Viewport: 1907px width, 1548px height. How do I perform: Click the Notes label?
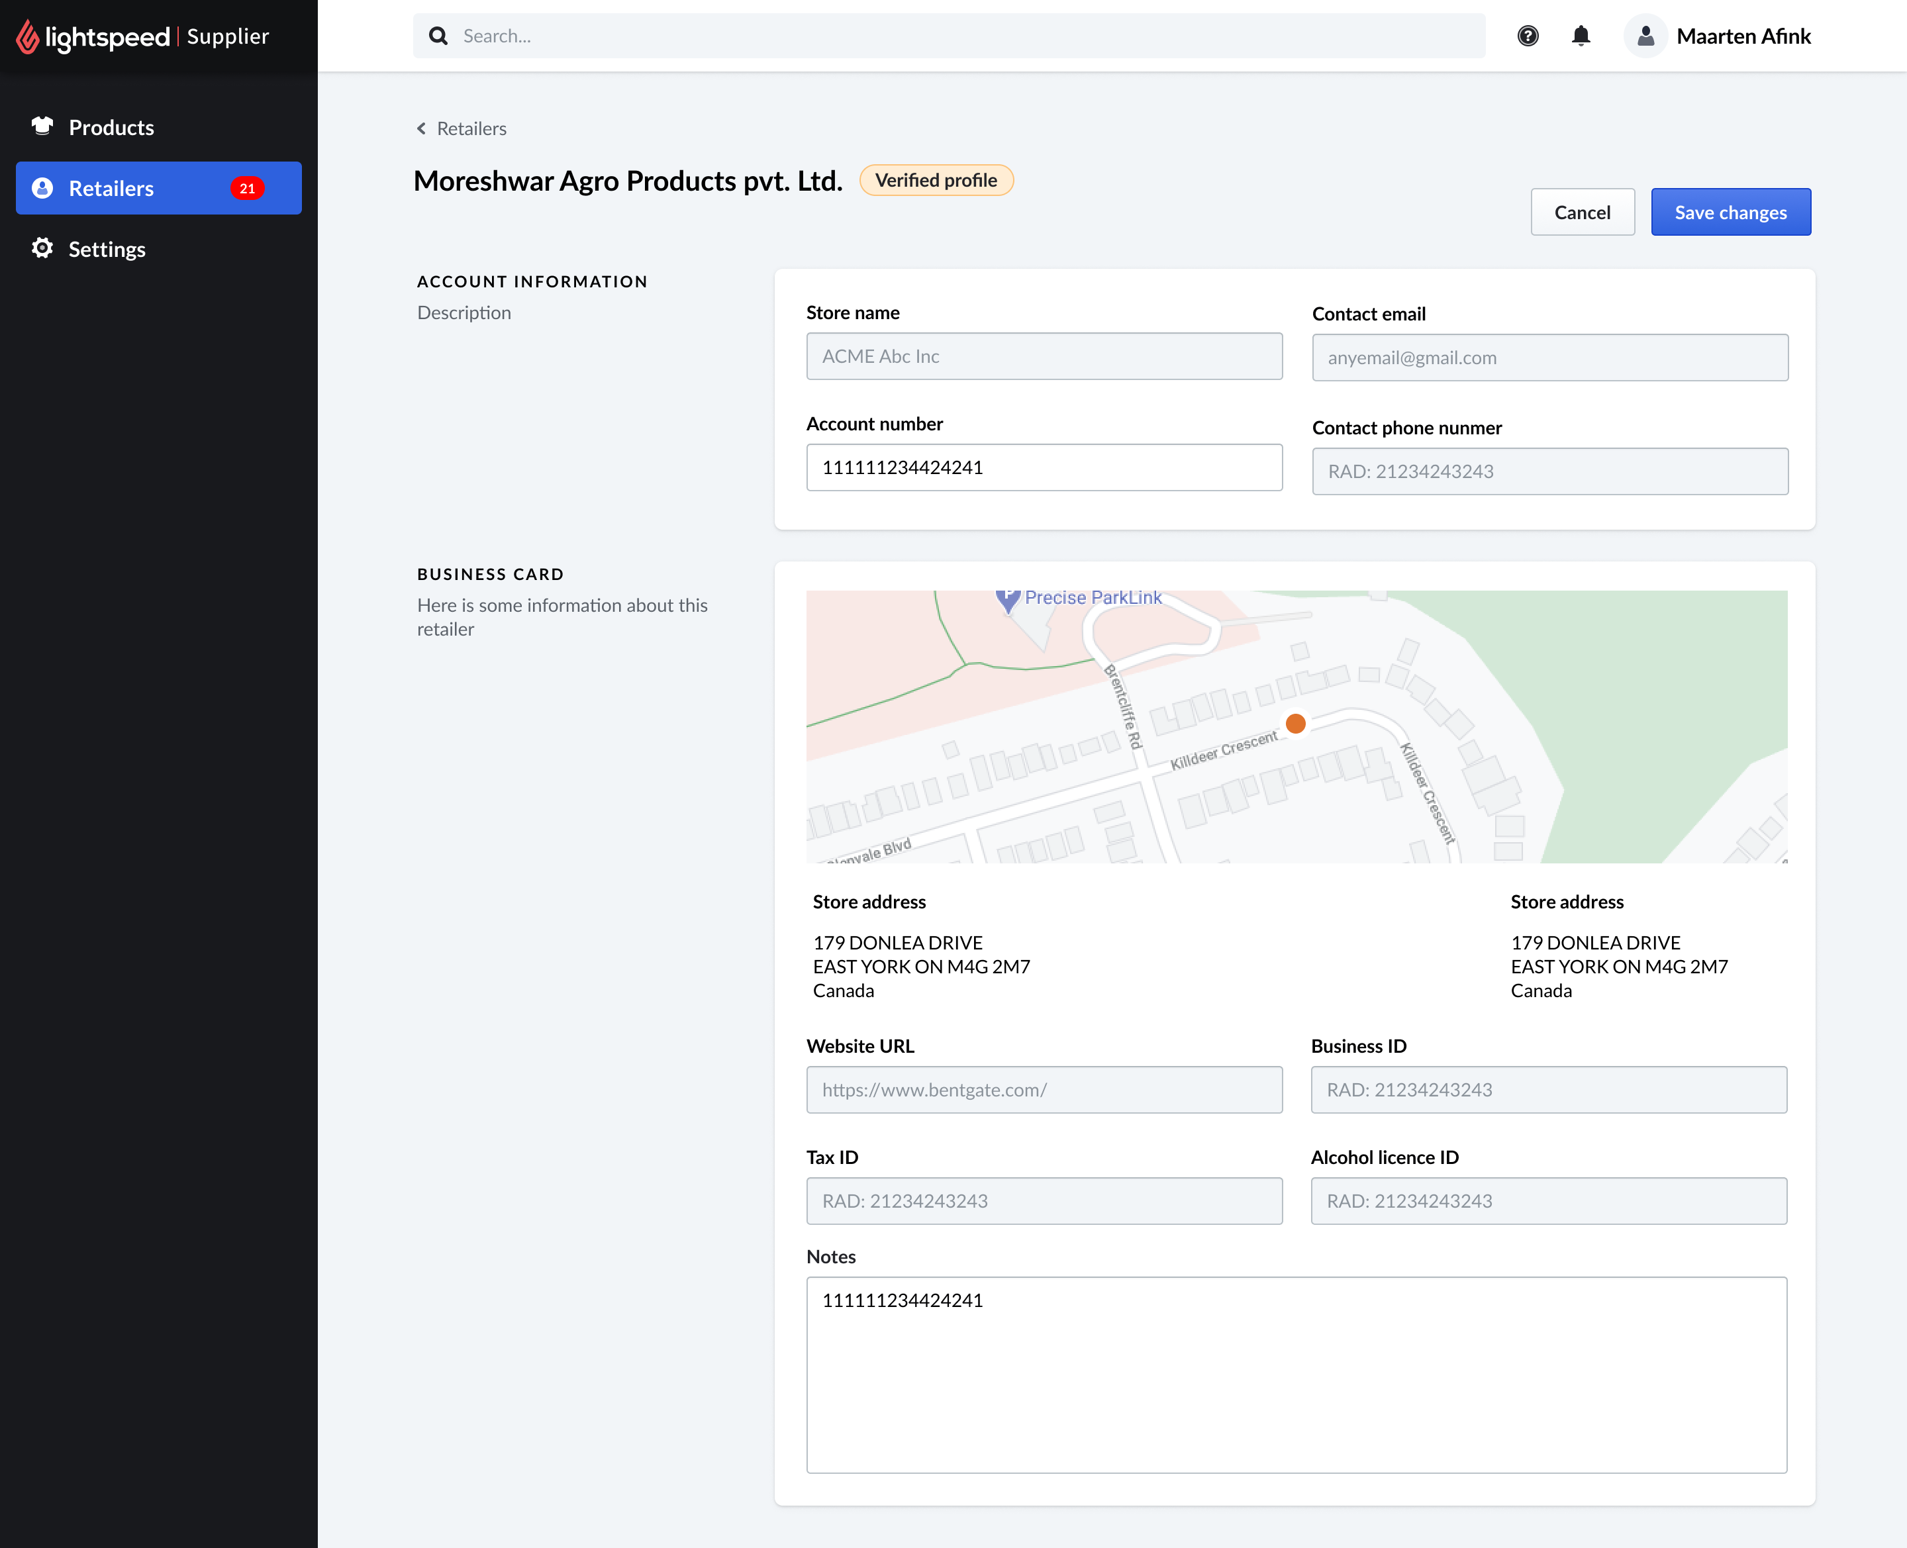[x=830, y=1257]
